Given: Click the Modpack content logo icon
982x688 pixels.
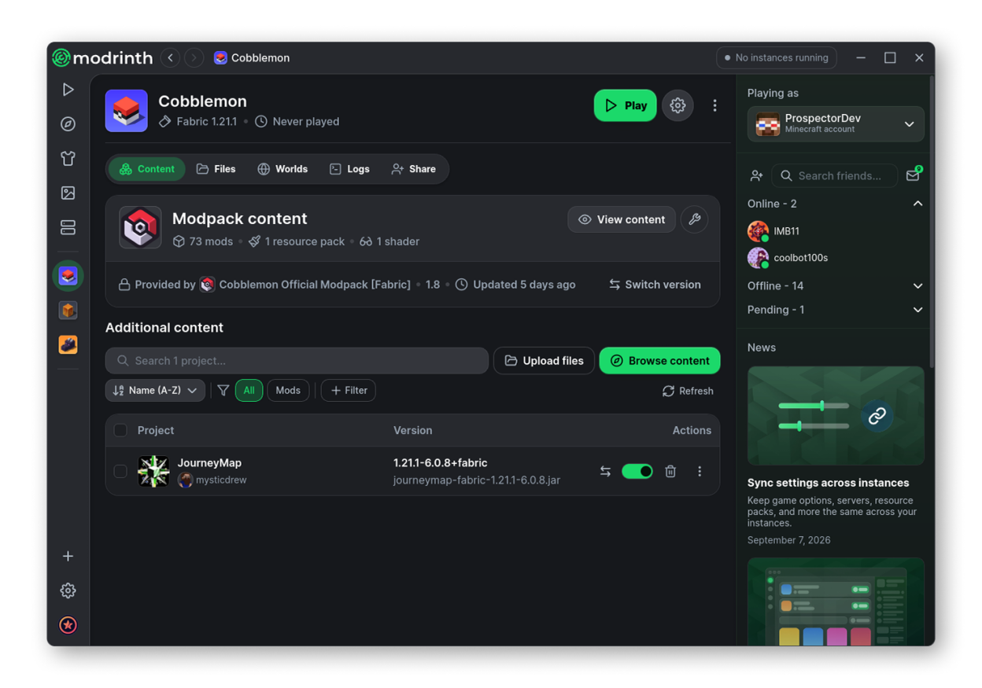Looking at the screenshot, I should point(140,227).
